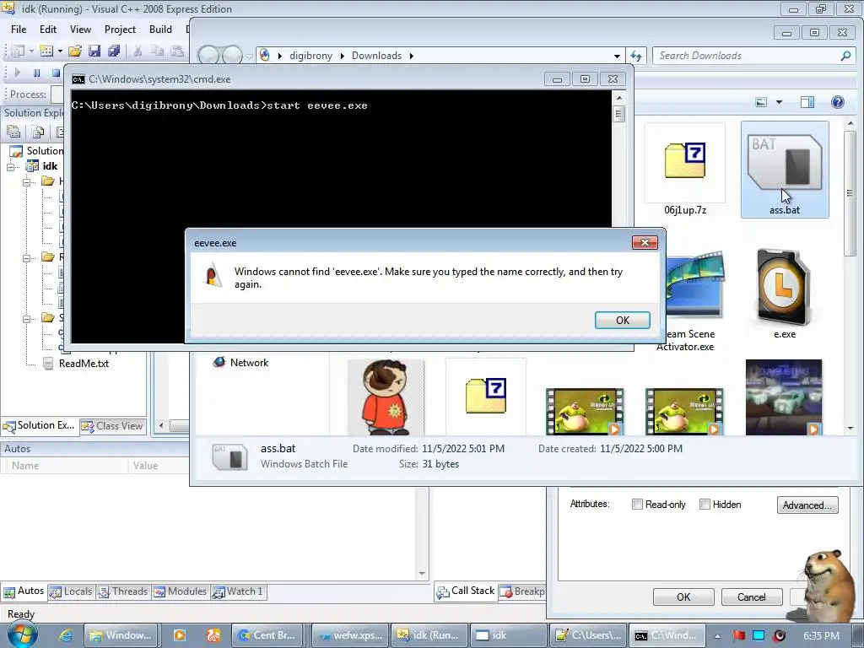Screen dimensions: 864x648
Task: Click Downloads in the address breadcrumb
Action: 377,56
